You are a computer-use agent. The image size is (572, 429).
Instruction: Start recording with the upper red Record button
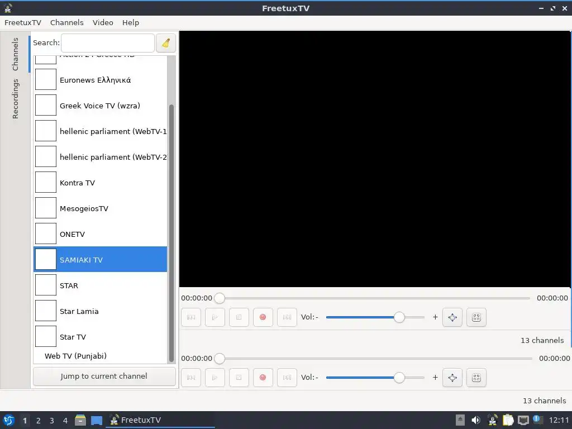point(263,317)
